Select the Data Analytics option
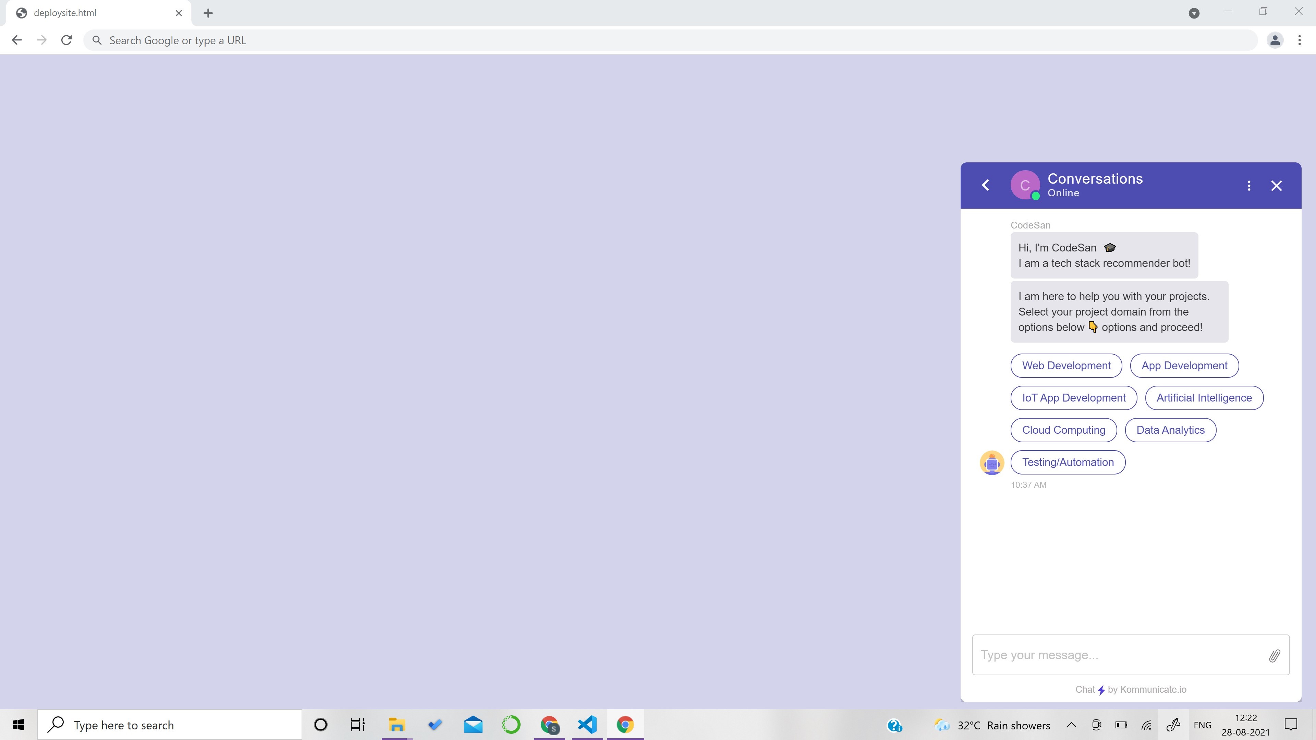The width and height of the screenshot is (1316, 740). click(x=1170, y=430)
